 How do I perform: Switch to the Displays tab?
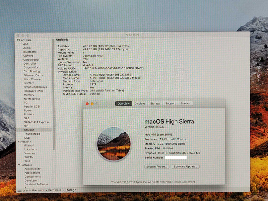coord(140,104)
